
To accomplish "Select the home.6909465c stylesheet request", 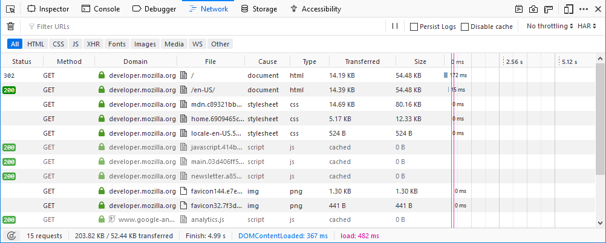I will [x=298, y=119].
